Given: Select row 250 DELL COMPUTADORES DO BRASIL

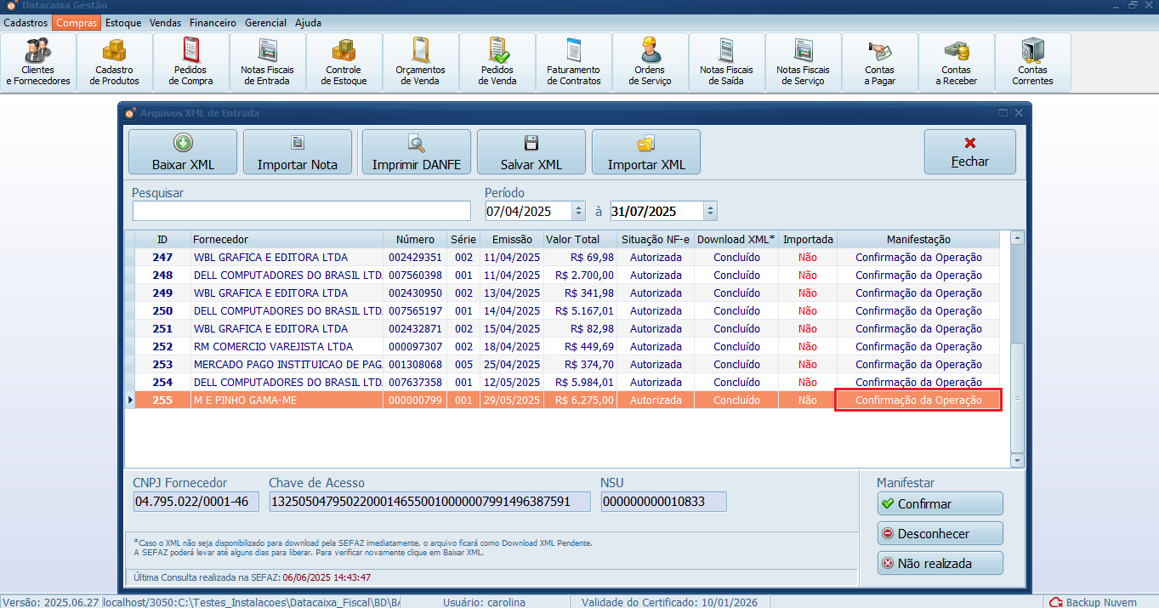Looking at the screenshot, I should pyautogui.click(x=287, y=310).
